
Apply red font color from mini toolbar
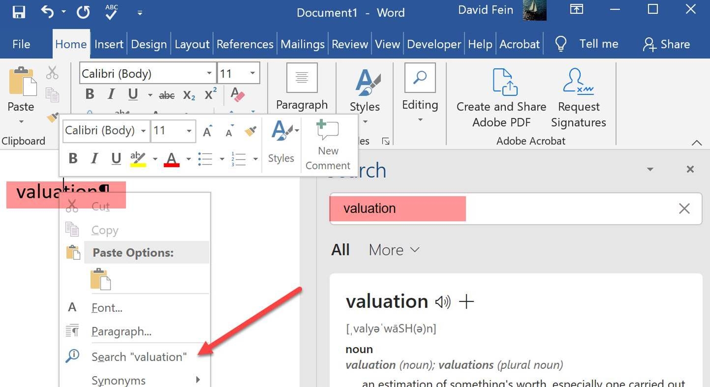(171, 158)
